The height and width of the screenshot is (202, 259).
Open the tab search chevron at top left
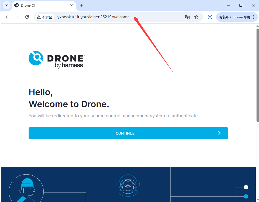coord(6,5)
